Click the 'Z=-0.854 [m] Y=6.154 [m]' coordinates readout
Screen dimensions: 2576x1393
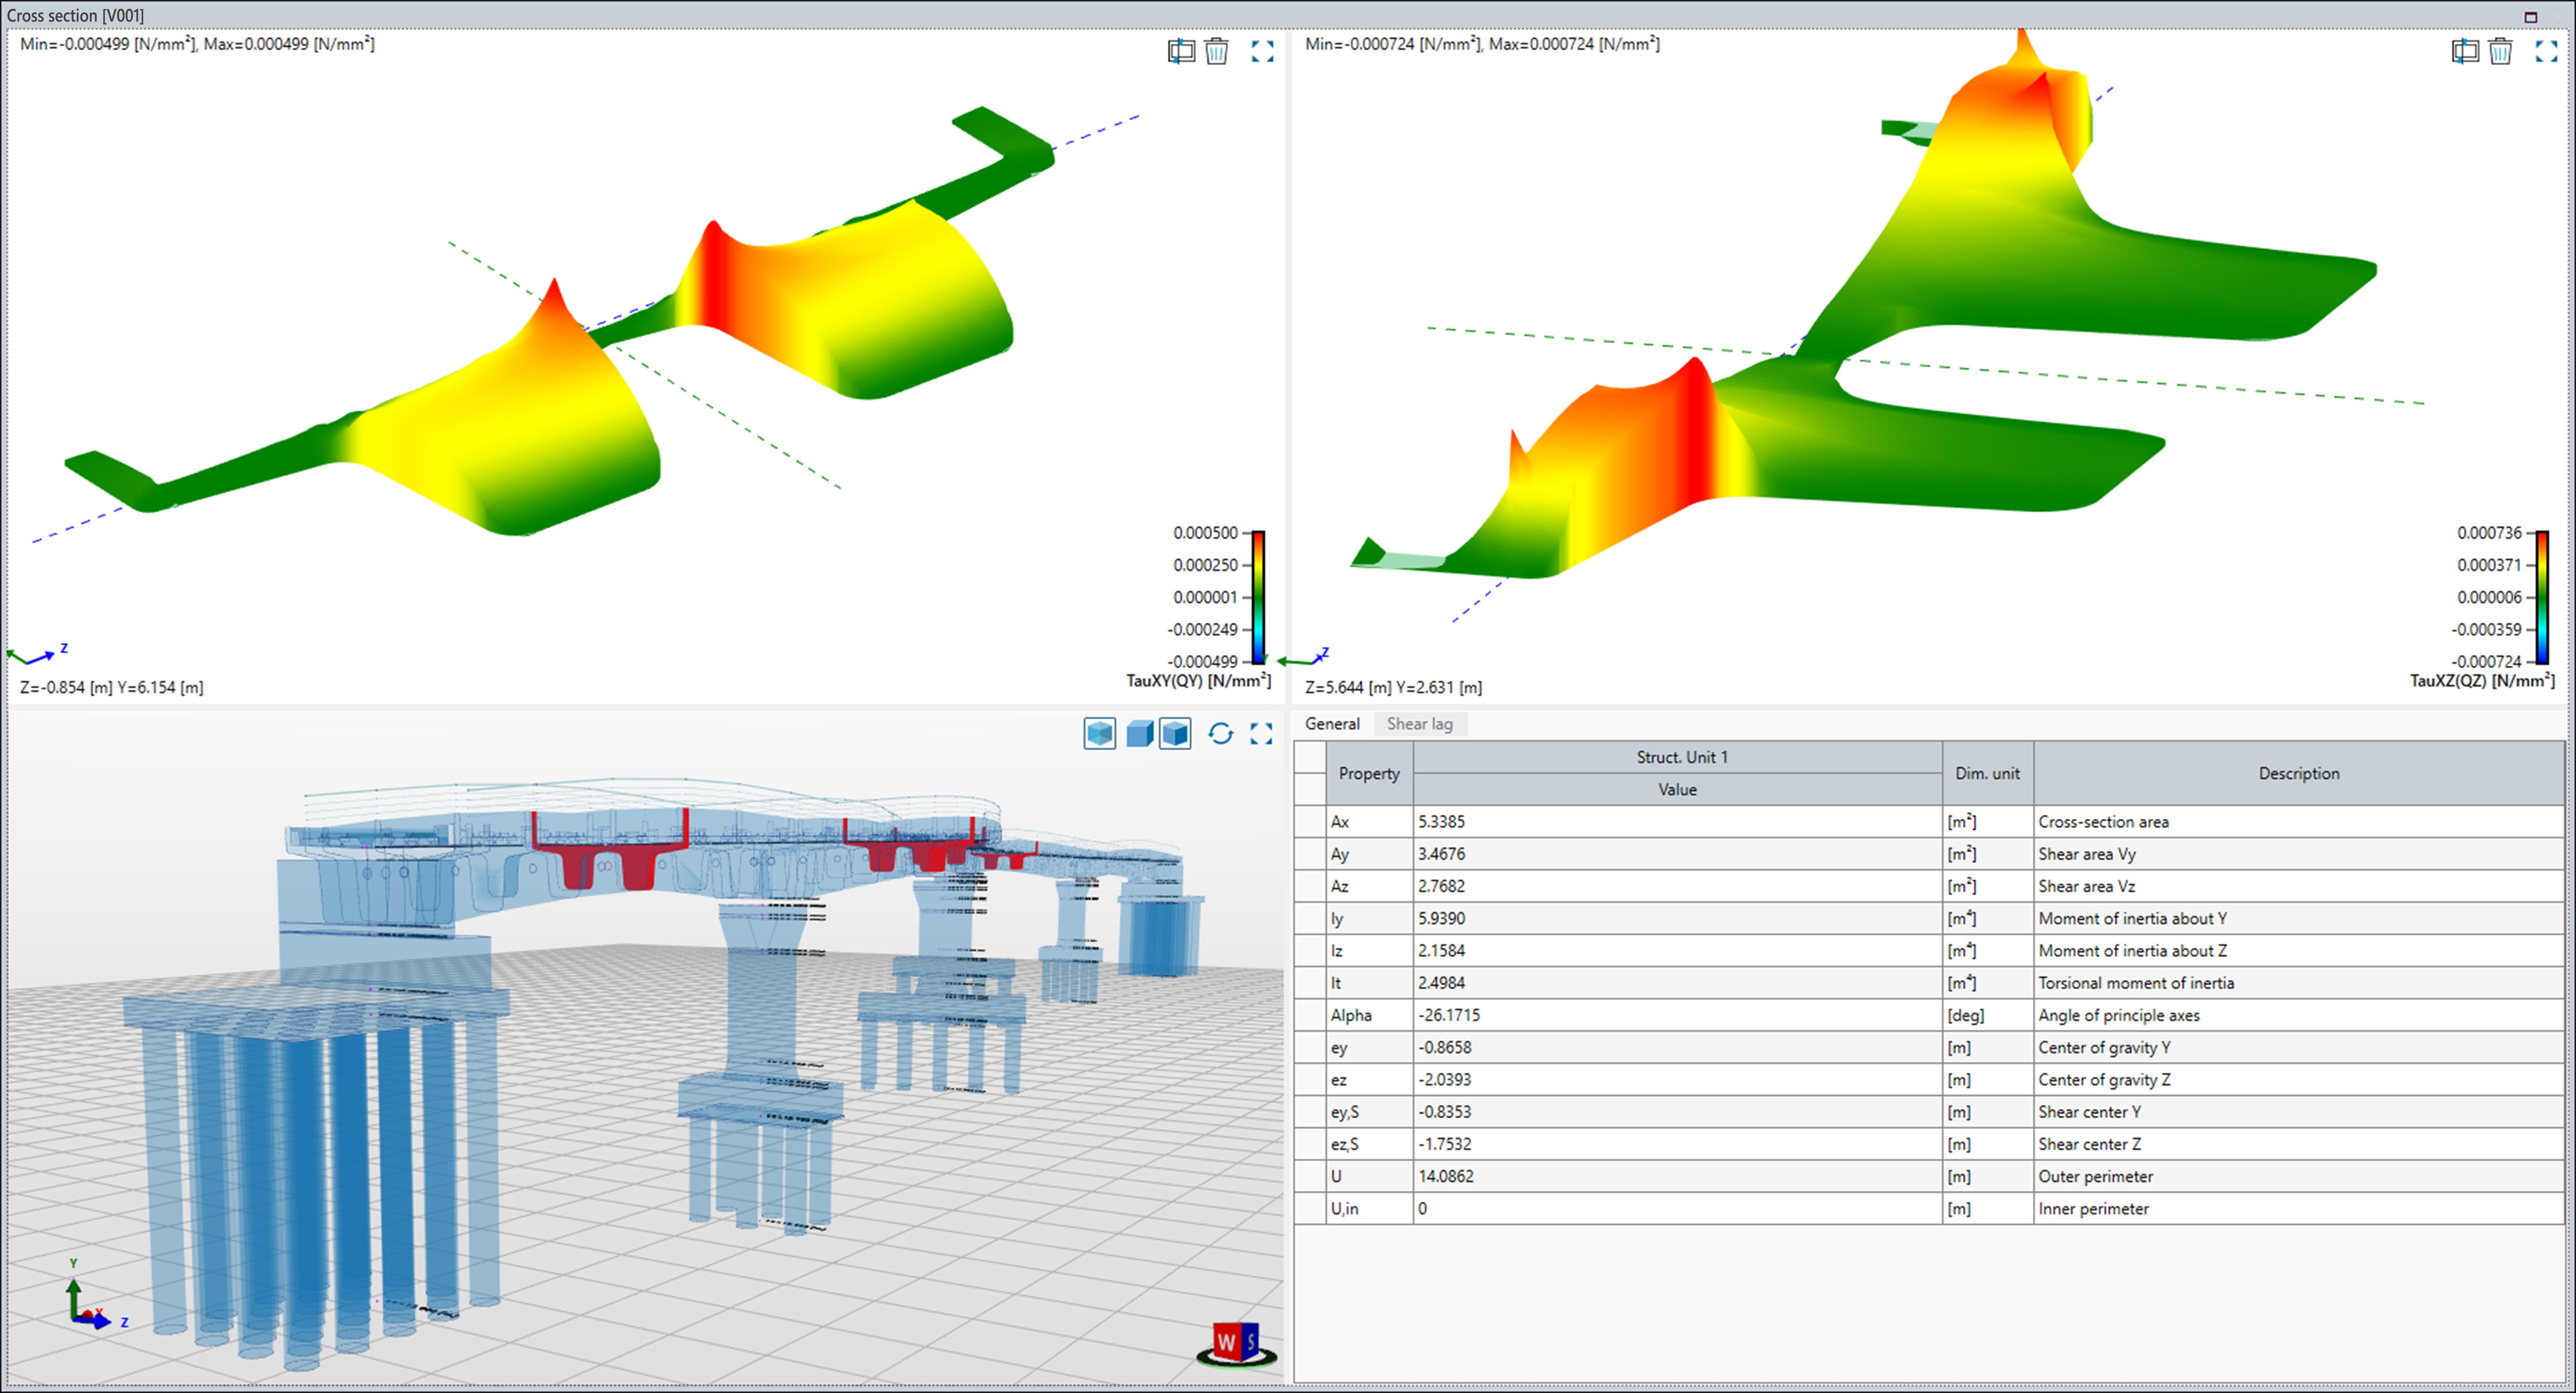(x=112, y=688)
